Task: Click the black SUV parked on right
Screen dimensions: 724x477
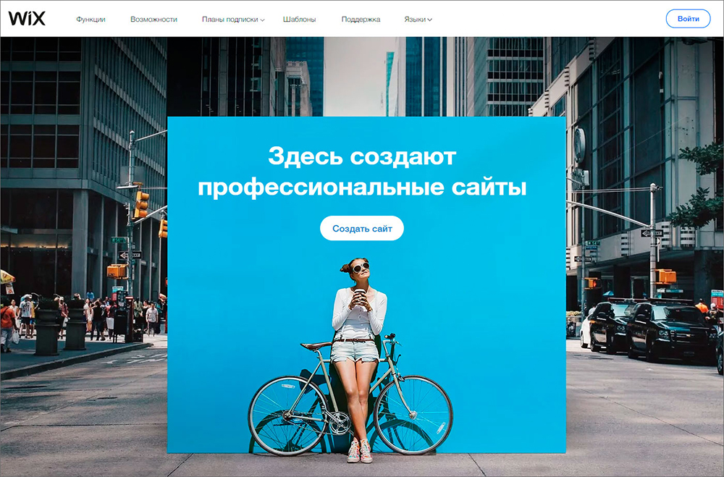Action: point(670,329)
